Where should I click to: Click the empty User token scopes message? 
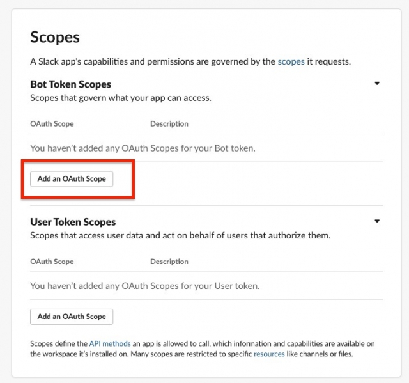tap(144, 286)
